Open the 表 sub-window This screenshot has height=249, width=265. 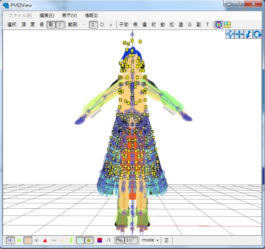(x=135, y=25)
